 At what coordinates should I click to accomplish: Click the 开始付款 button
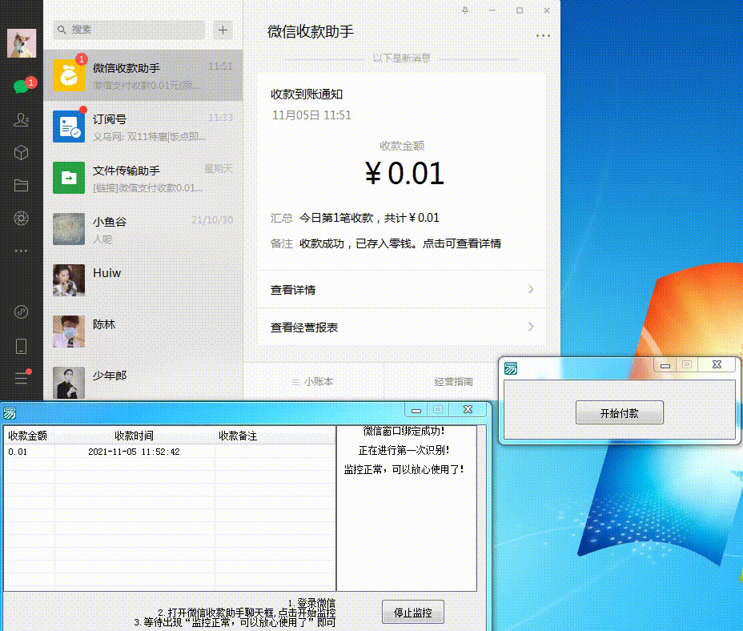pos(619,412)
